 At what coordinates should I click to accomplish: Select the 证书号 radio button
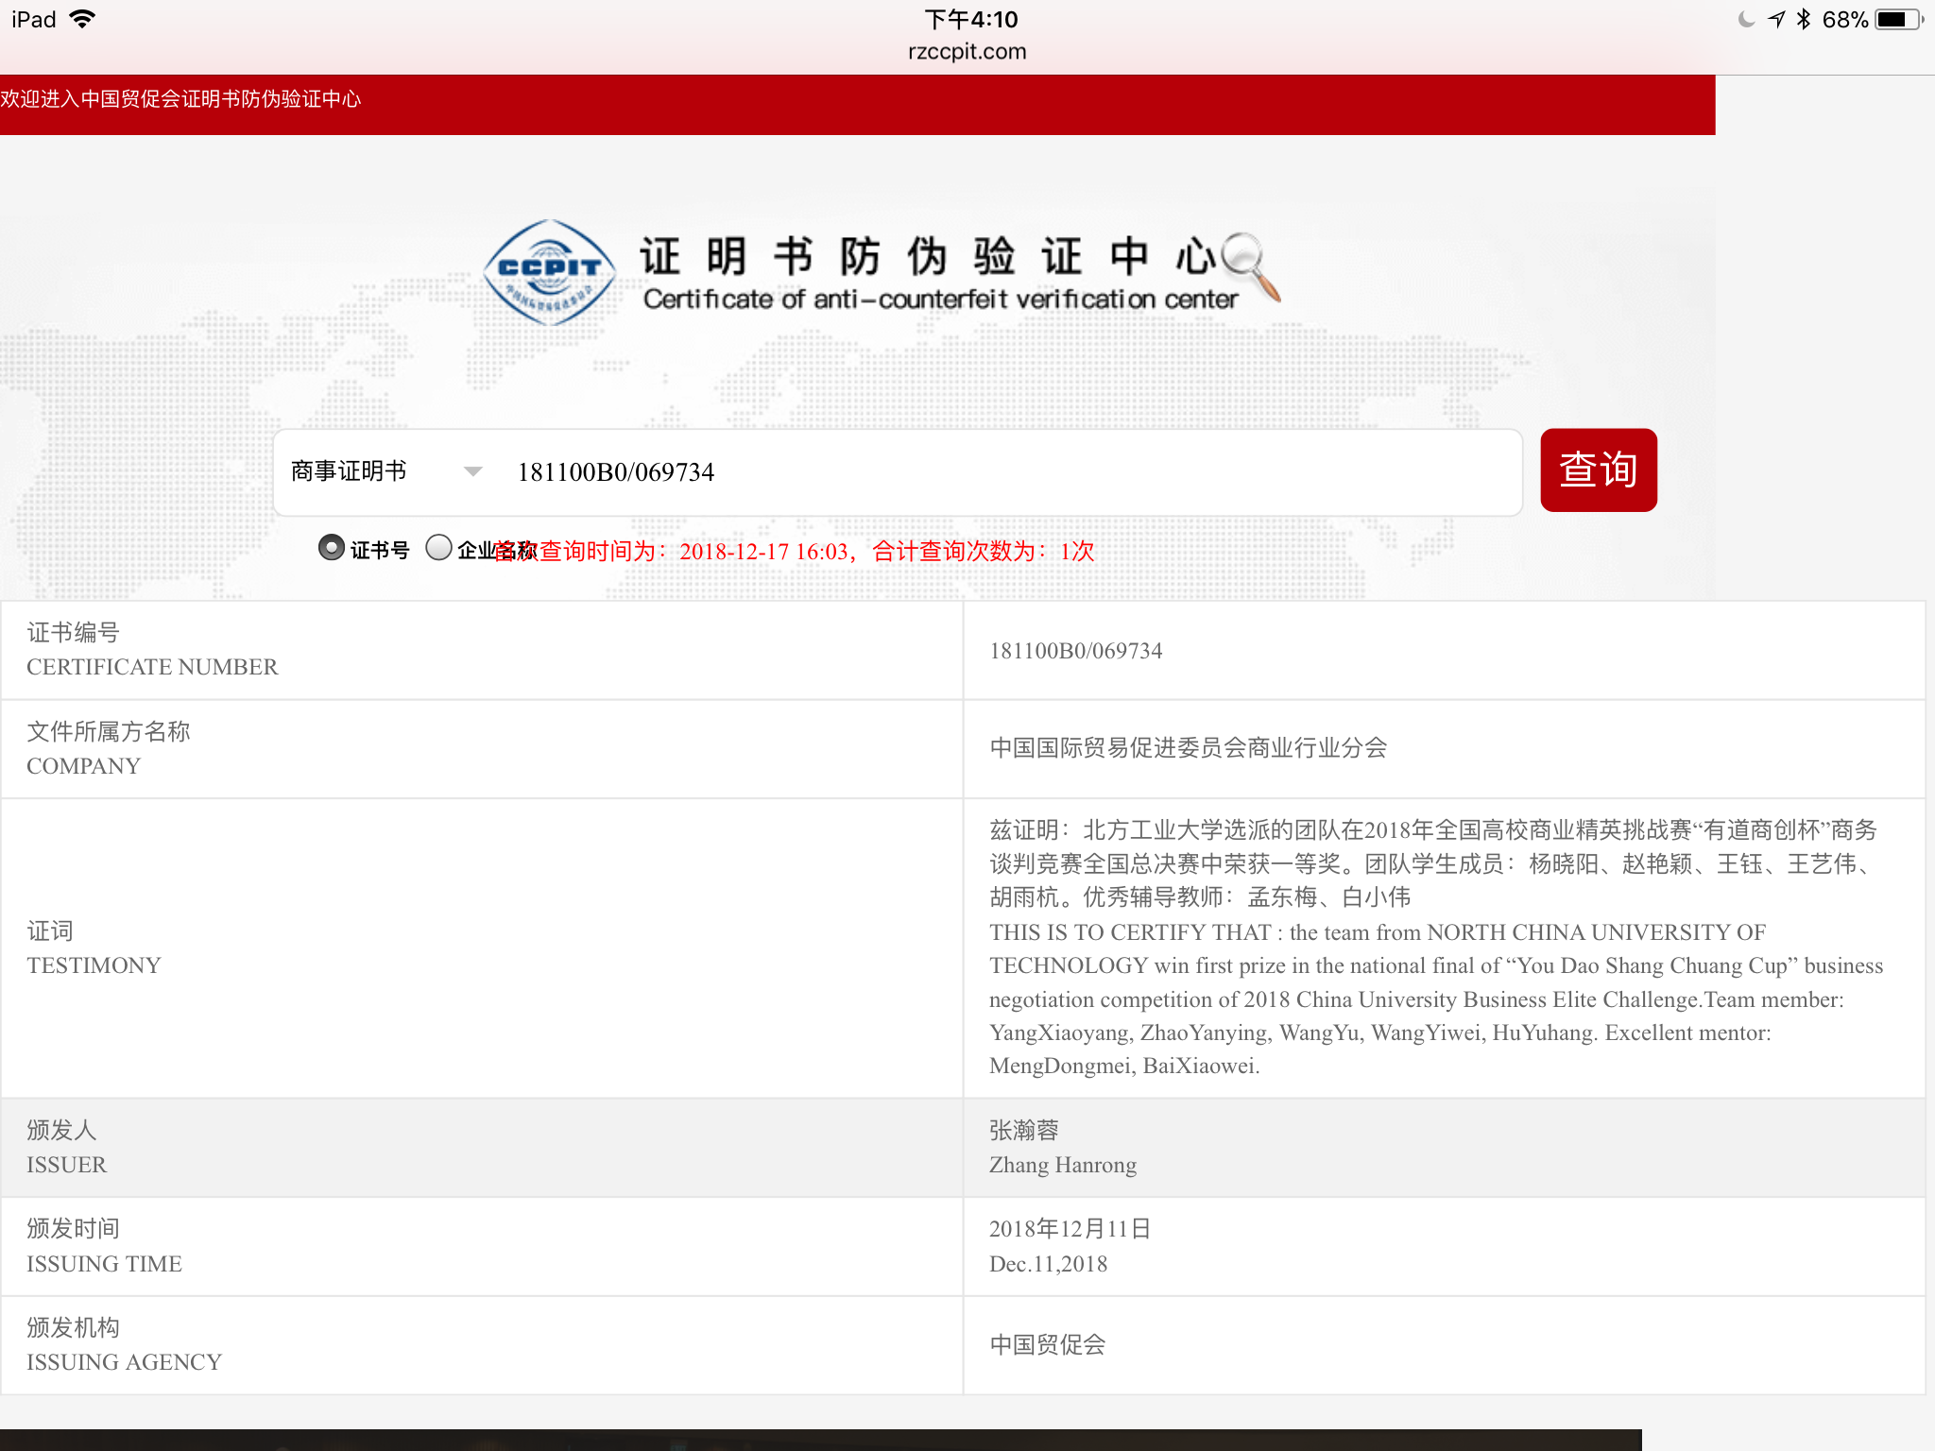coord(332,548)
